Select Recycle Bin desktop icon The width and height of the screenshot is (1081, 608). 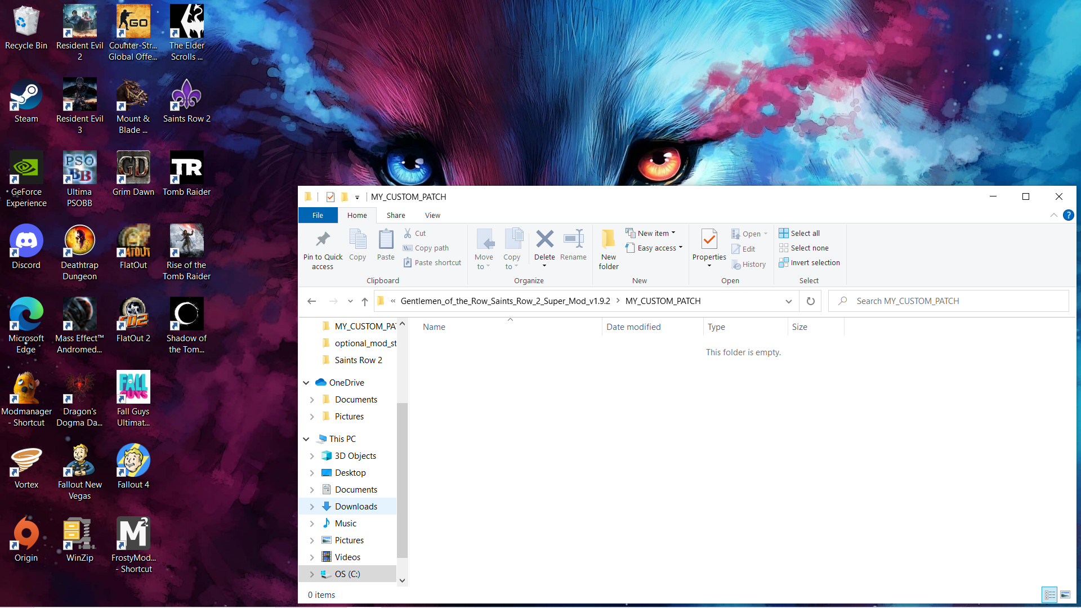coord(26,28)
